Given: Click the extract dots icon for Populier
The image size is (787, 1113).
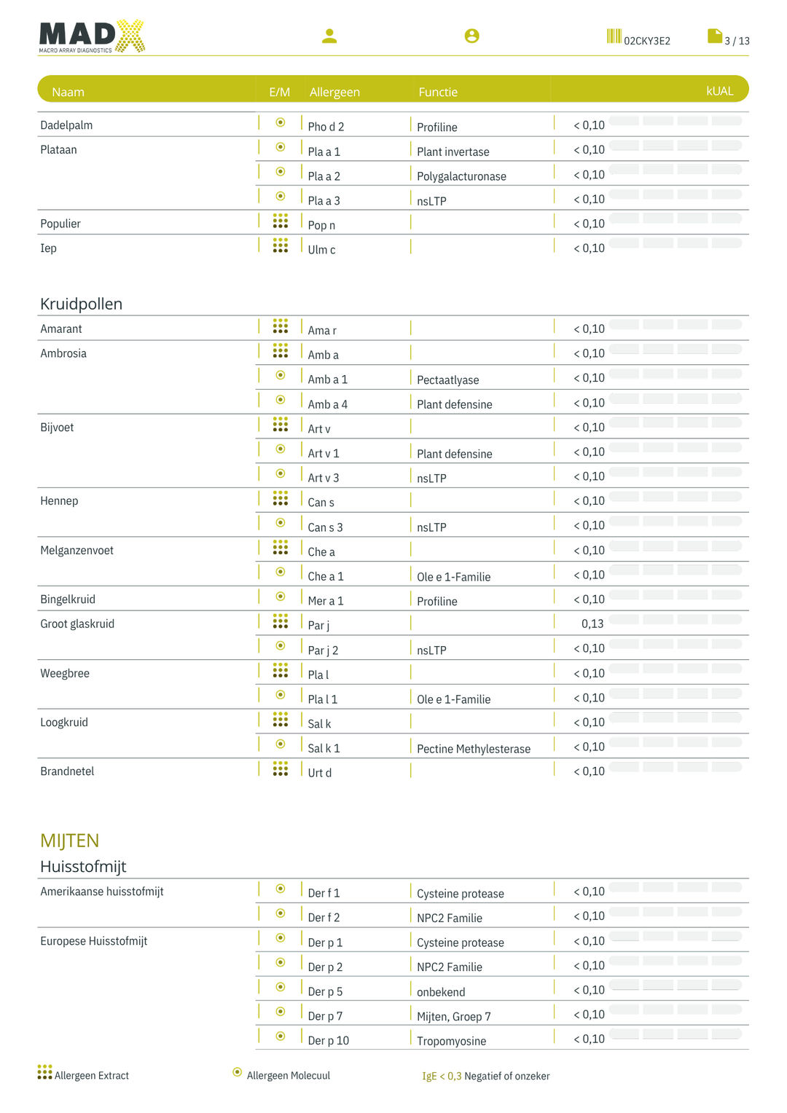Looking at the screenshot, I should tap(280, 221).
